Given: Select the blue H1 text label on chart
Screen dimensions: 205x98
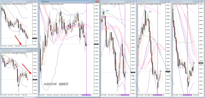Looking at the screenshot, I should [150, 12].
